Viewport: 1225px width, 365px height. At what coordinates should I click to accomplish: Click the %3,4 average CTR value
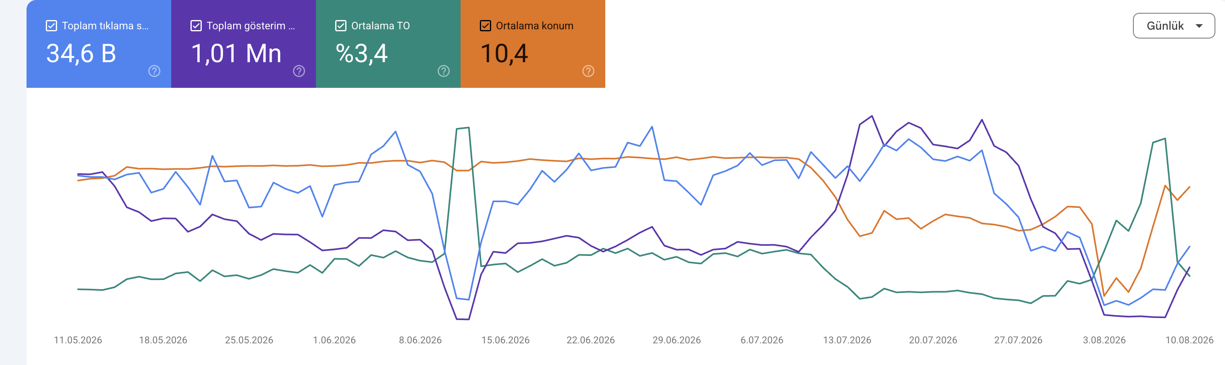point(361,53)
